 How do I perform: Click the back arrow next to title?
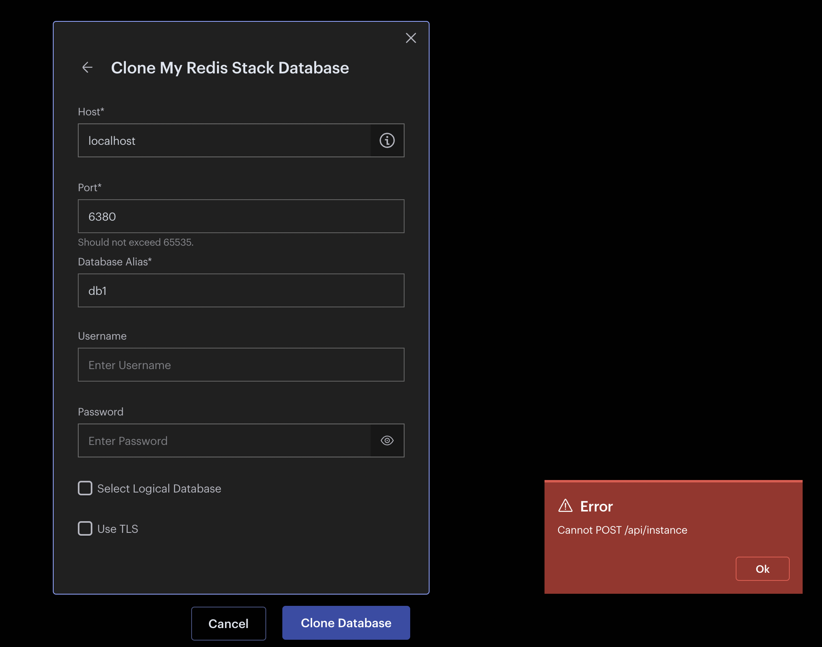pos(87,67)
